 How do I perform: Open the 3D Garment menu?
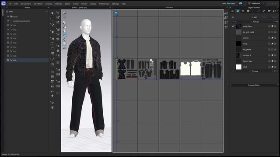(x=25, y=4)
